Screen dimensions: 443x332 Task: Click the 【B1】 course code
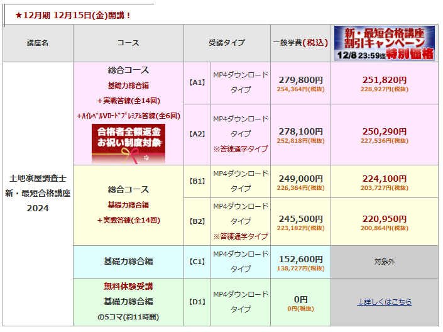click(x=197, y=181)
